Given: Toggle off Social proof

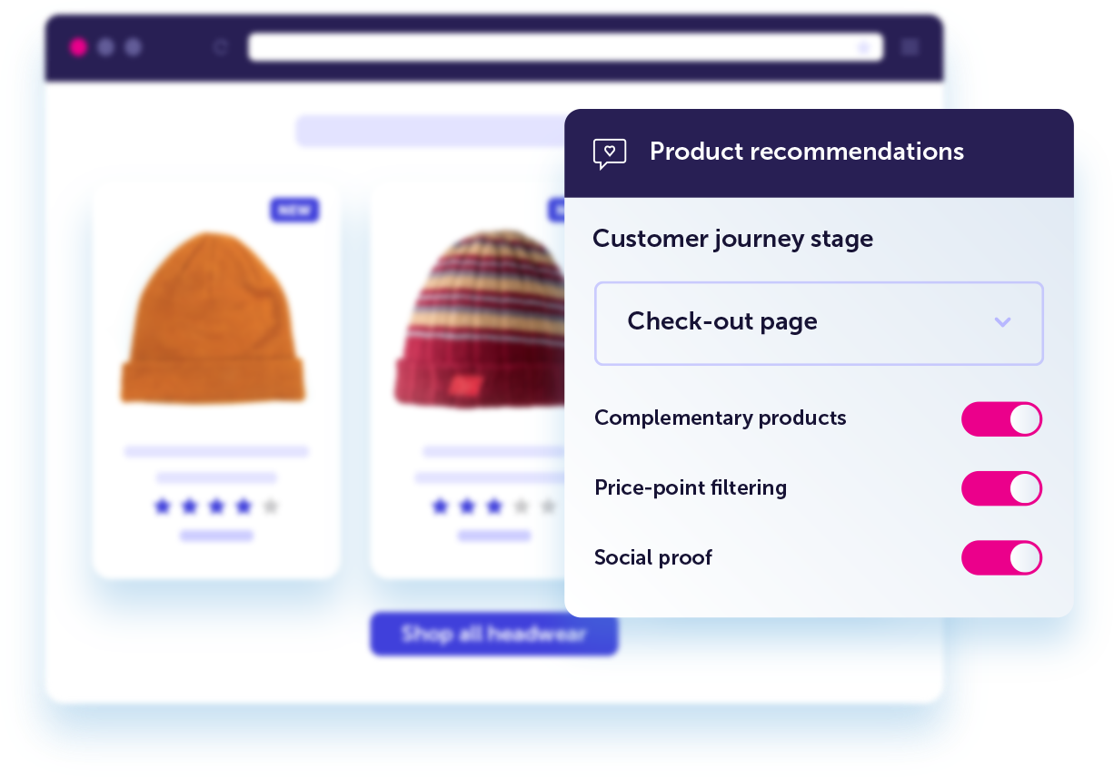Looking at the screenshot, I should pos(1001,557).
